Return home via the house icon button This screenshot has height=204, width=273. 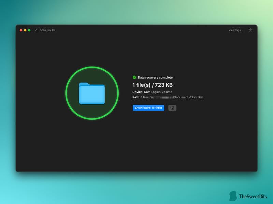[172, 108]
